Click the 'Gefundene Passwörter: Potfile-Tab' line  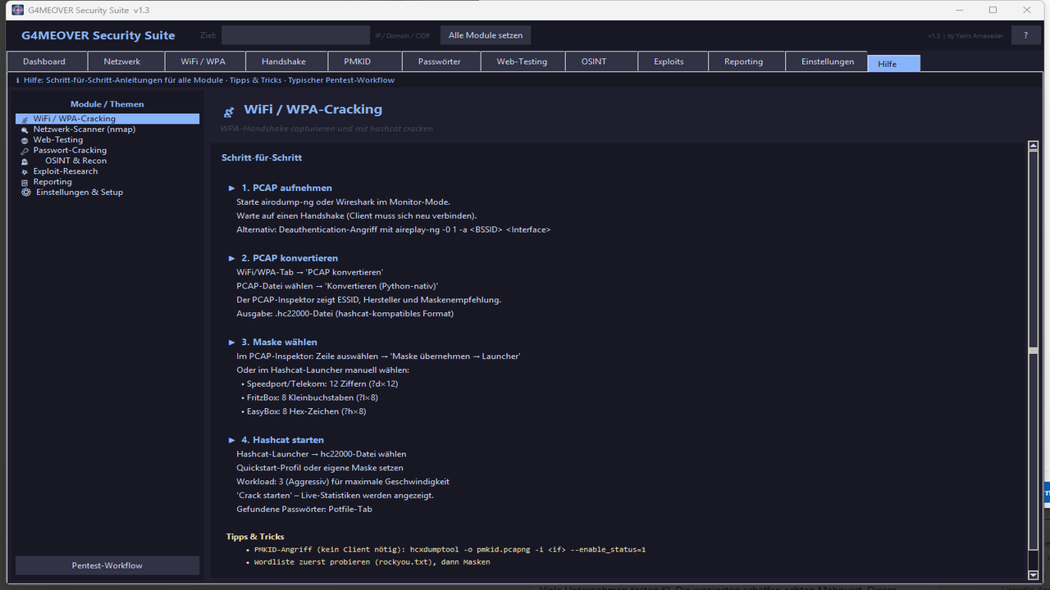[304, 509]
